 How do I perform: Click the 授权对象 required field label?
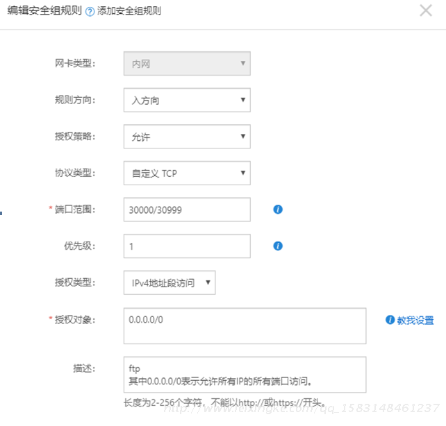[x=74, y=319]
